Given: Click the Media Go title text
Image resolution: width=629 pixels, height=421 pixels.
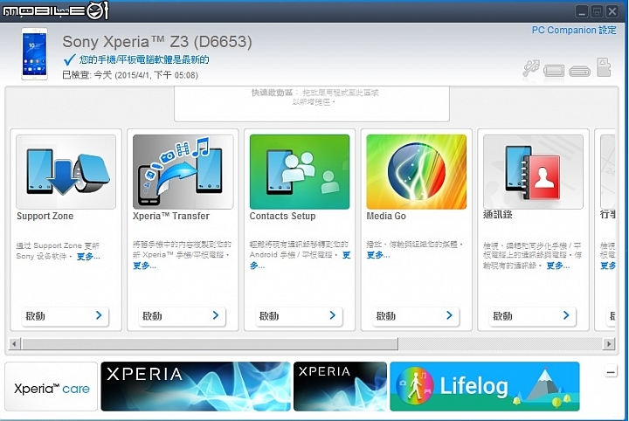Looking at the screenshot, I should coord(386,216).
